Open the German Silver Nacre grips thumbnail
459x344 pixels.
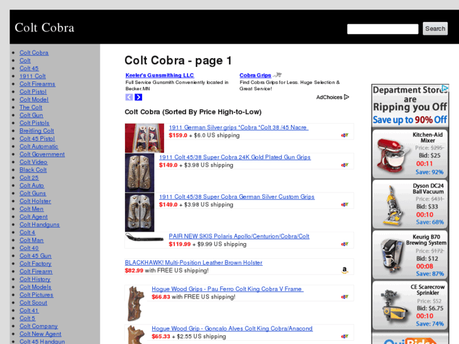point(145,138)
